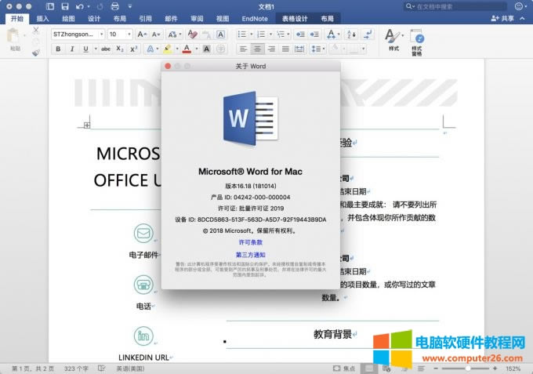Toggle strikethrough text formatting
The image size is (533, 374).
pyautogui.click(x=106, y=49)
